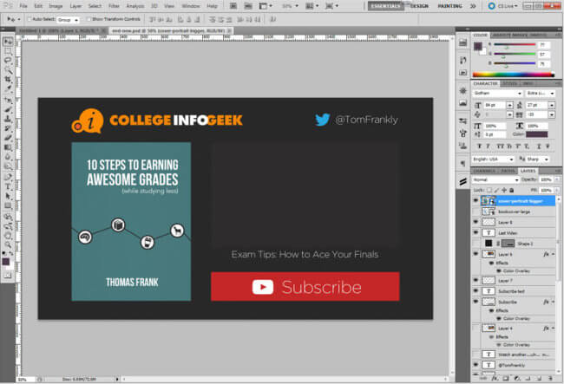Select the Clone Stamp tool
The width and height of the screenshot is (564, 384).
click(8, 119)
